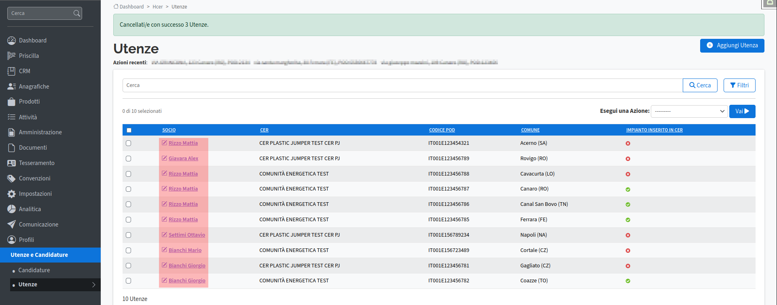Screen dimensions: 777x305
Task: Open the Esegui una Azione dropdown
Action: (689, 111)
